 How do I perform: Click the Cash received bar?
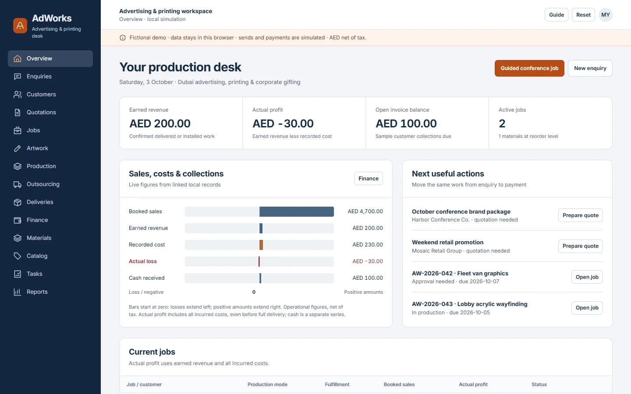[260, 278]
